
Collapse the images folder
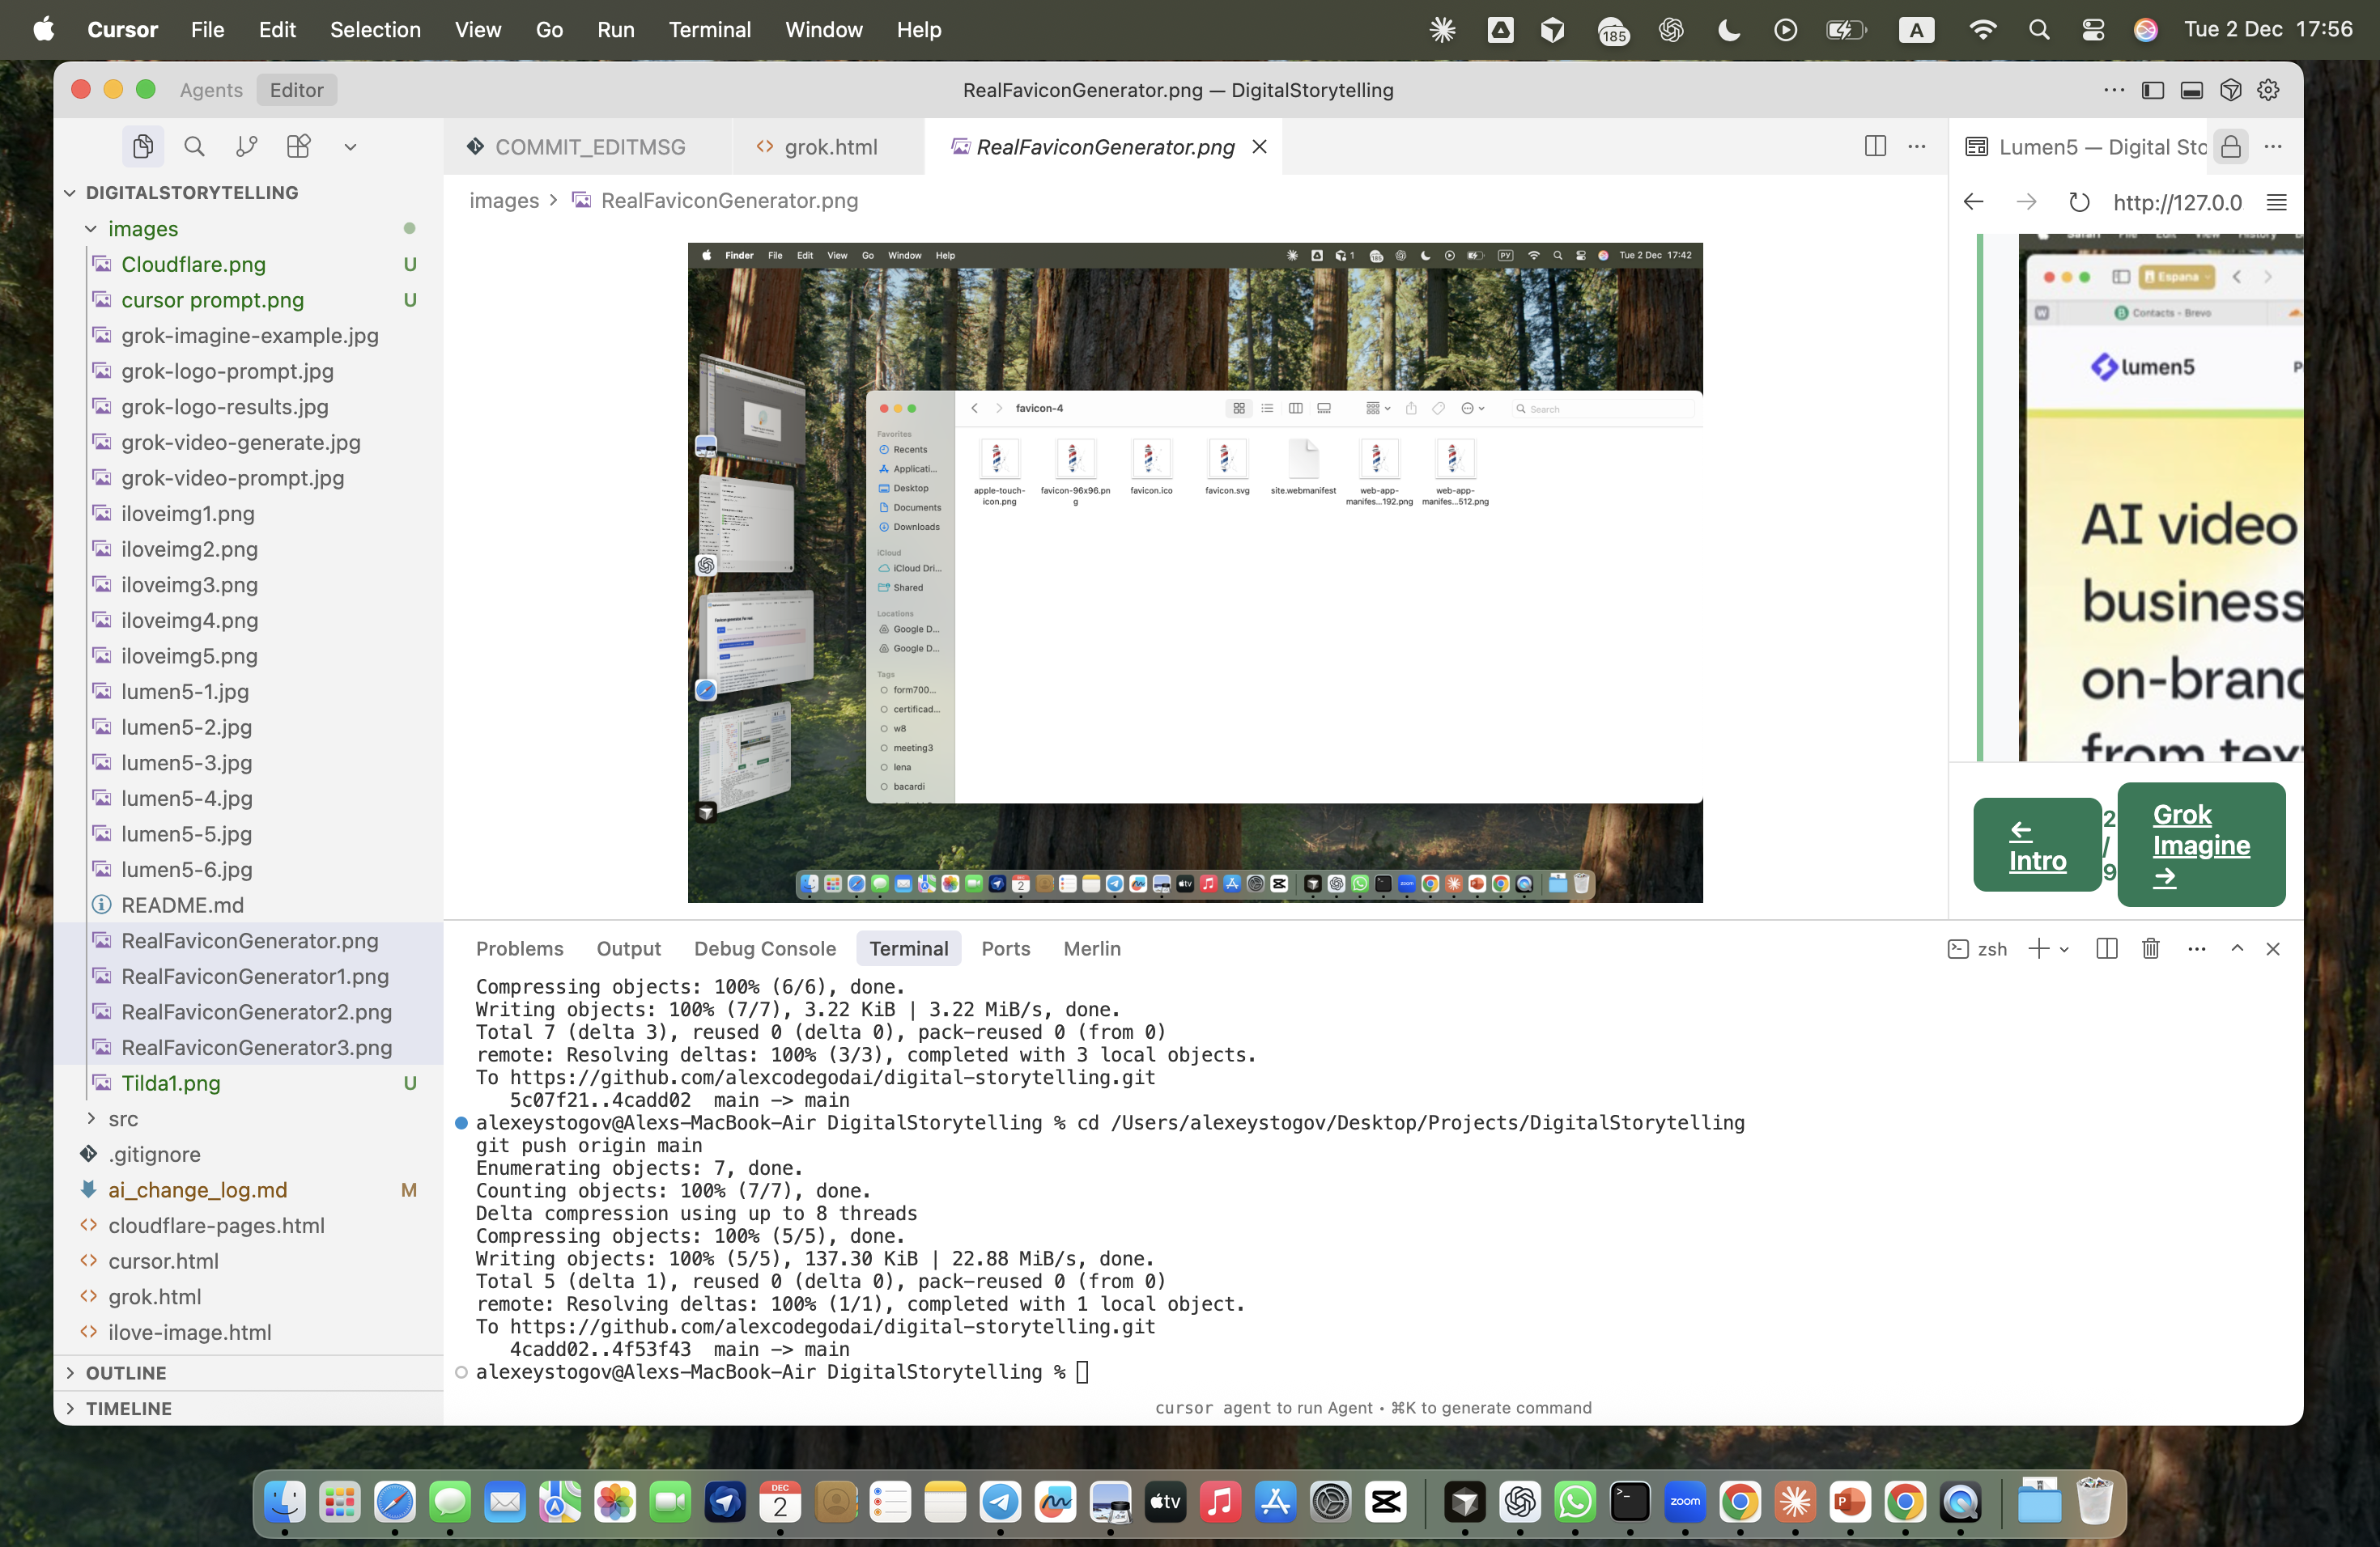(91, 228)
